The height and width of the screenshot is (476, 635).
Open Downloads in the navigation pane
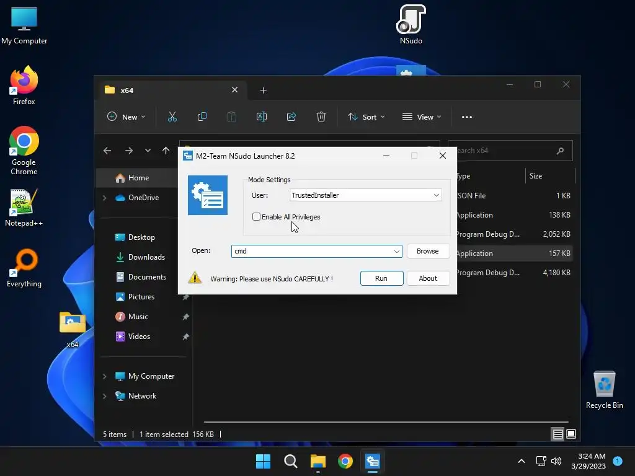(x=146, y=257)
